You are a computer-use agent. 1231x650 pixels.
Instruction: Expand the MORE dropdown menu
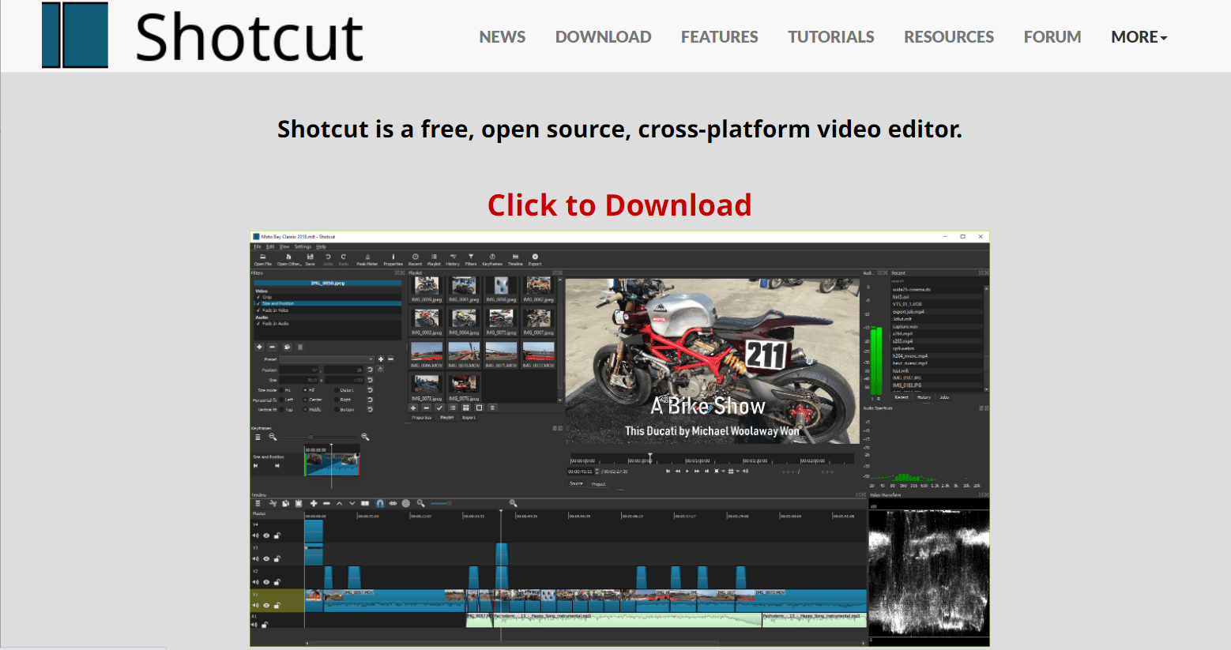click(x=1139, y=37)
